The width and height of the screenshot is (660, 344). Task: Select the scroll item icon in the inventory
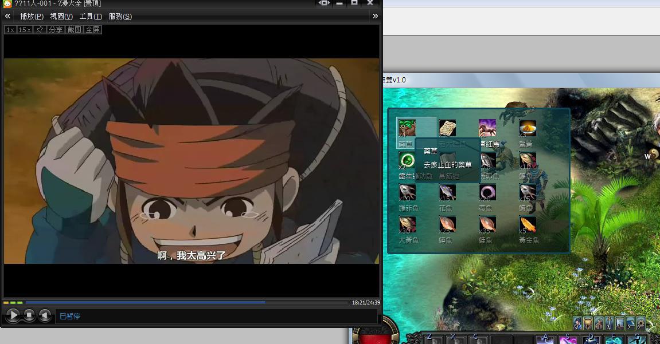tap(447, 128)
